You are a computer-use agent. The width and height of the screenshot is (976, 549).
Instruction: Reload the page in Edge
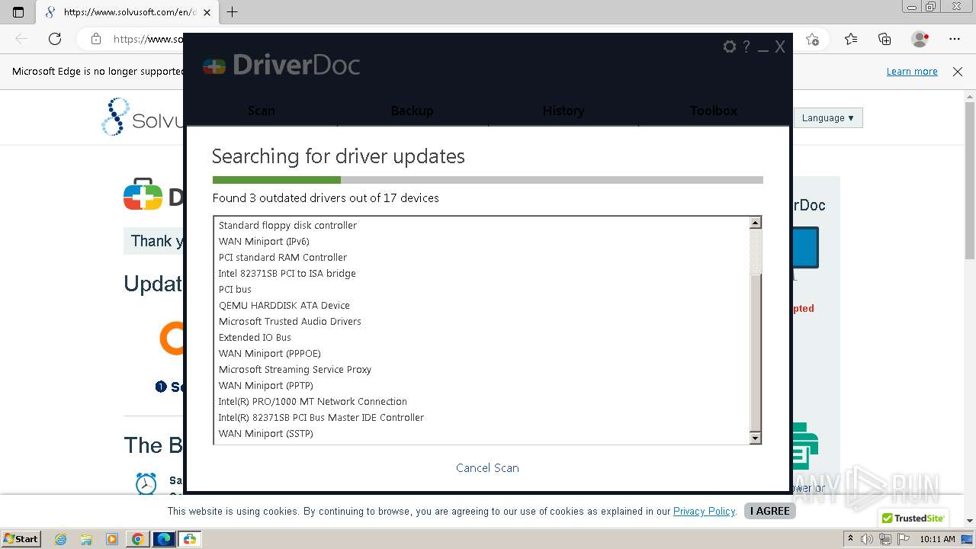55,39
